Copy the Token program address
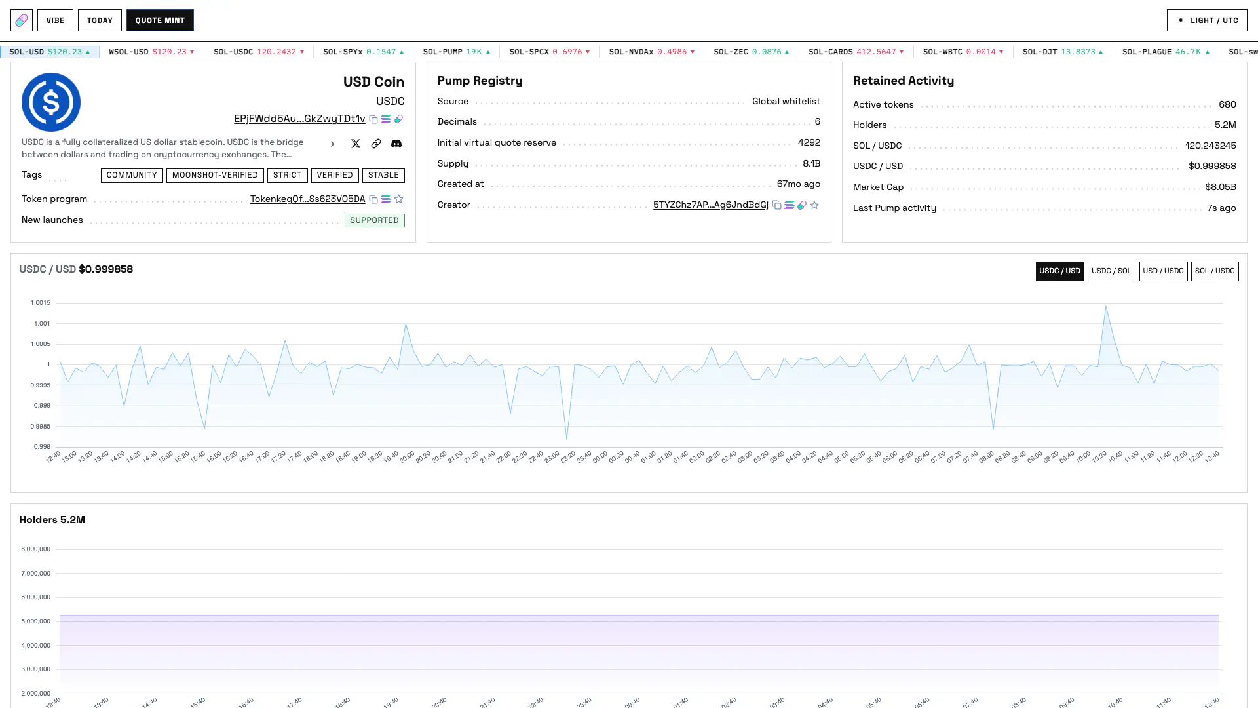1258x708 pixels. [373, 199]
